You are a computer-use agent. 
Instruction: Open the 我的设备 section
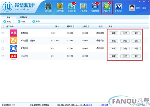tap(48, 7)
